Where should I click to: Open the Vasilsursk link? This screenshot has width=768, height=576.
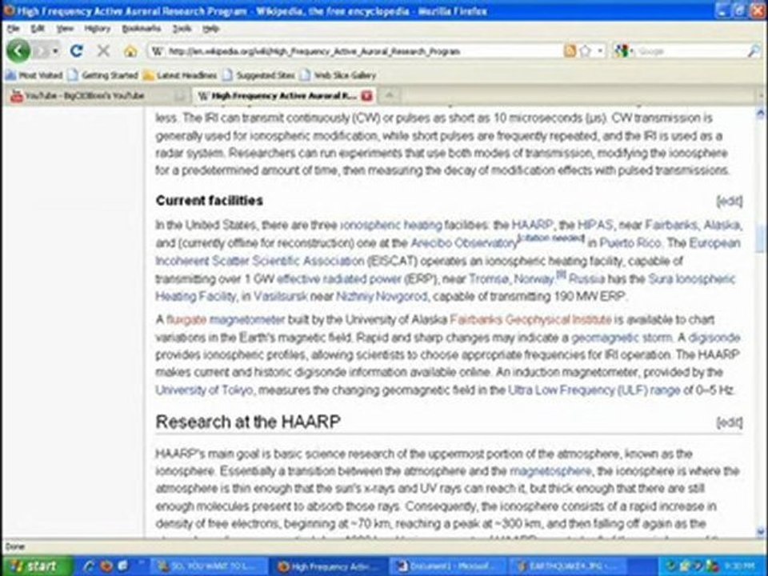point(281,297)
